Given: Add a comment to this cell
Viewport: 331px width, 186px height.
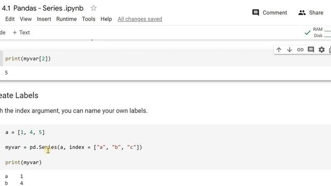Looking at the screenshot, I should coord(311,50).
